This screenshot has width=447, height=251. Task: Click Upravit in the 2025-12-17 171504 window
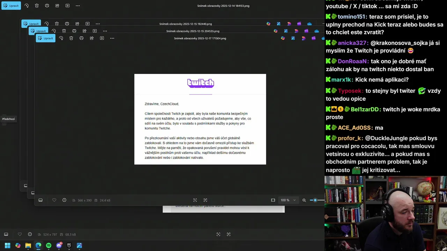46,38
